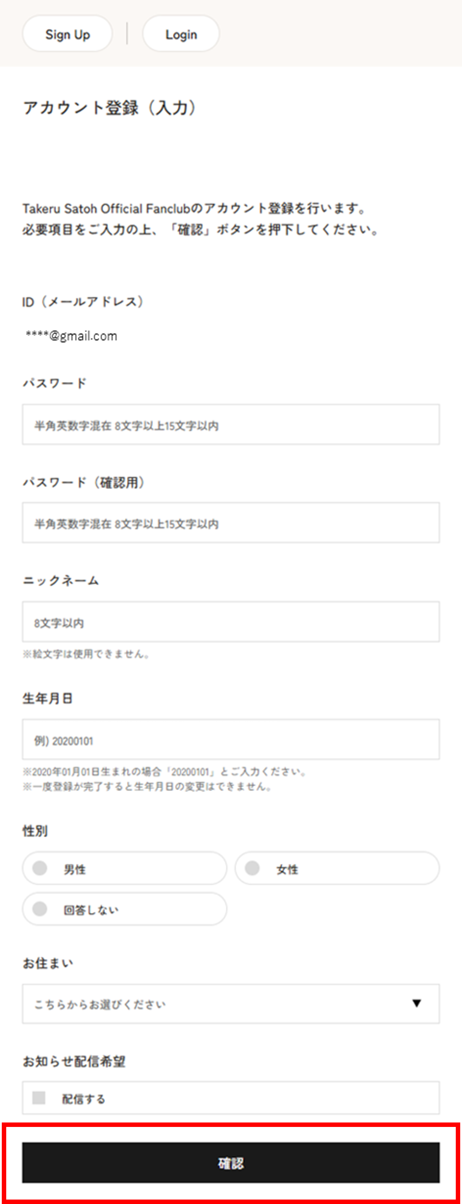The height and width of the screenshot is (1204, 462).
Task: Click the Sign Up button
Action: [67, 34]
